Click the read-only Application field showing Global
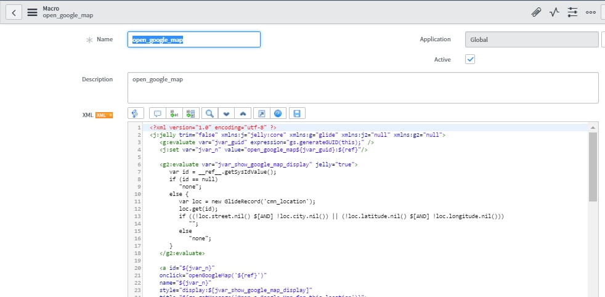 532,39
